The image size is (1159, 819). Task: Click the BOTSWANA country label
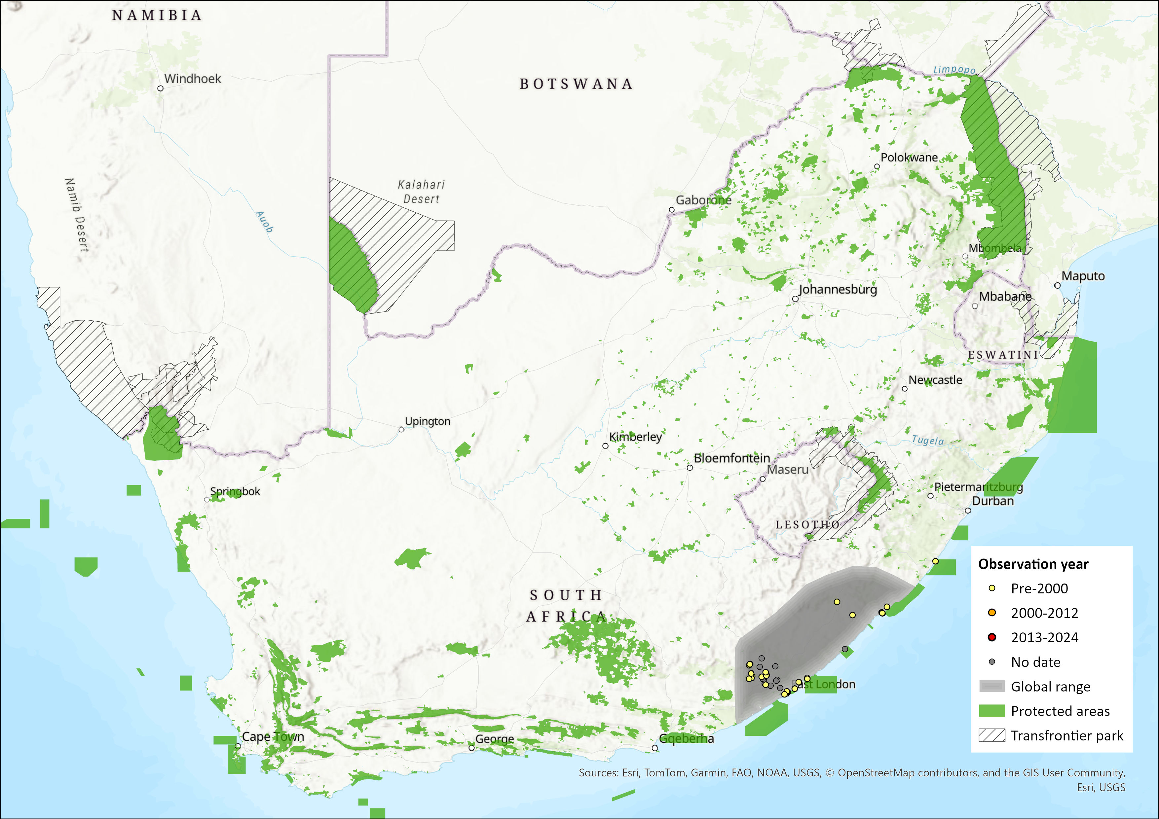click(x=576, y=84)
